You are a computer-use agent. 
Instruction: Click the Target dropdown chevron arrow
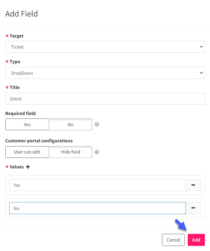201,47
